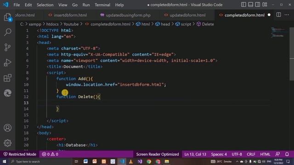The image size is (294, 165).
Task: Open Chrome from taskbar
Action: 149,161
